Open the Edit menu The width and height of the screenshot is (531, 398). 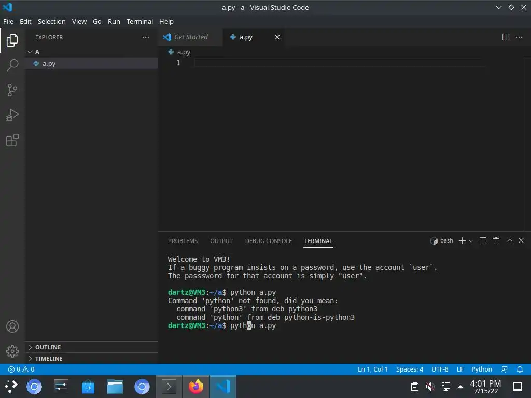click(x=25, y=21)
